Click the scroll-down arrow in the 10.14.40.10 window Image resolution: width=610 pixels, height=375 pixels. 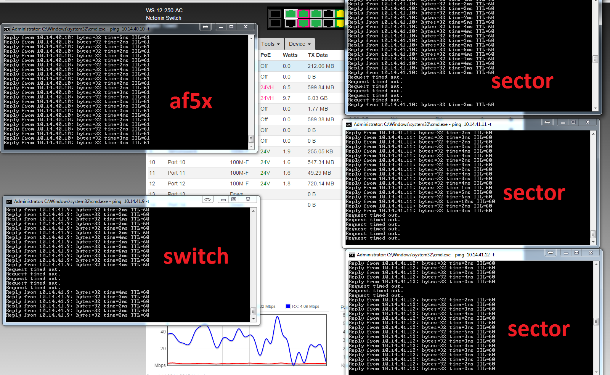tap(251, 146)
